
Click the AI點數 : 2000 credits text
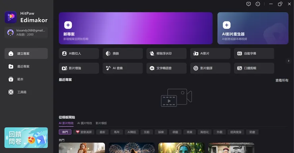(x=25, y=34)
